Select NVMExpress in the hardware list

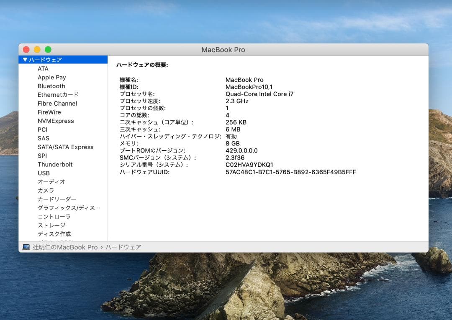coord(56,121)
